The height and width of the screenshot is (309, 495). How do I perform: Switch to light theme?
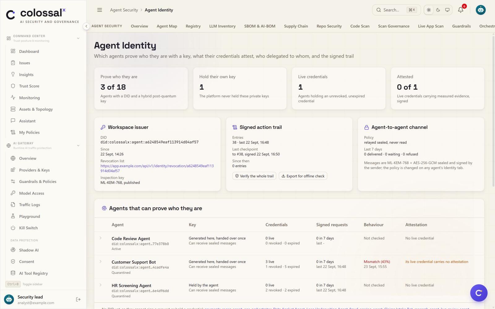[429, 10]
